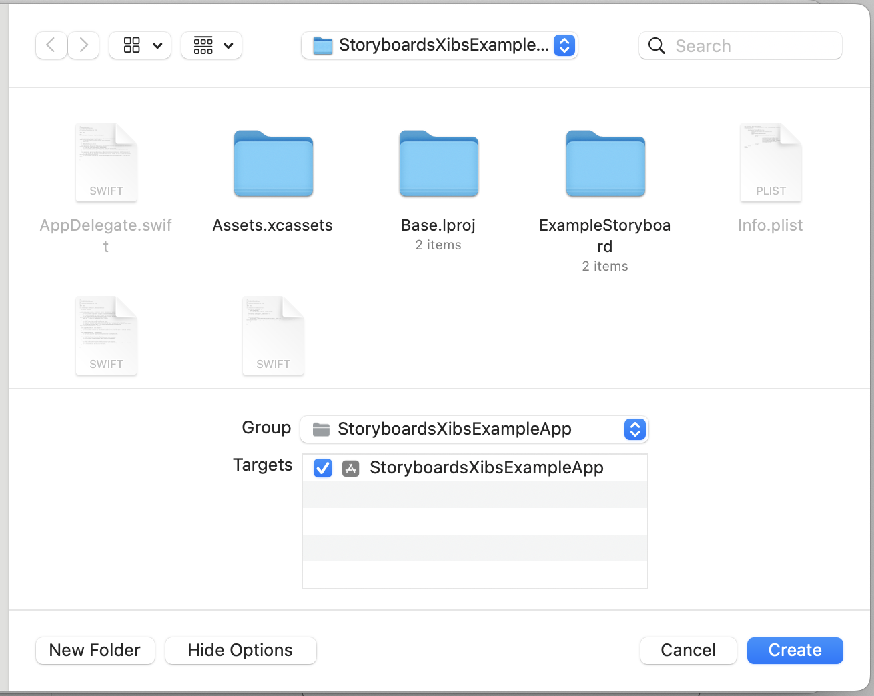This screenshot has width=874, height=696.
Task: Cancel the file creation dialog
Action: click(x=688, y=651)
